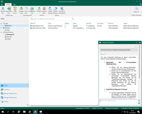Sort jobs by the Type column header
This screenshot has height=114, width=142.
click(49, 23)
